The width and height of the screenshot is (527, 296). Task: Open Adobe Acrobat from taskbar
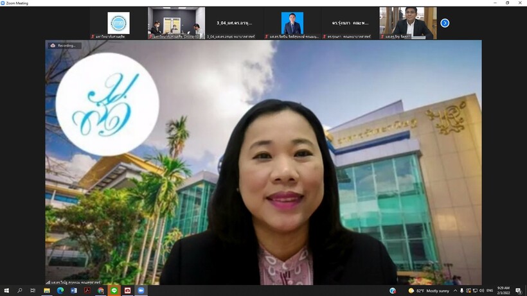point(87,291)
